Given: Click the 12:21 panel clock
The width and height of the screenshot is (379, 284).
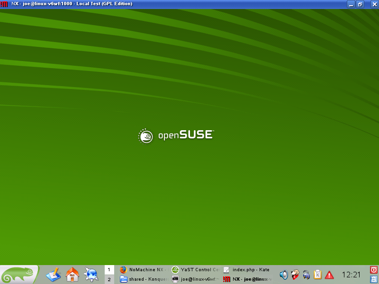Looking at the screenshot, I should coord(351,275).
